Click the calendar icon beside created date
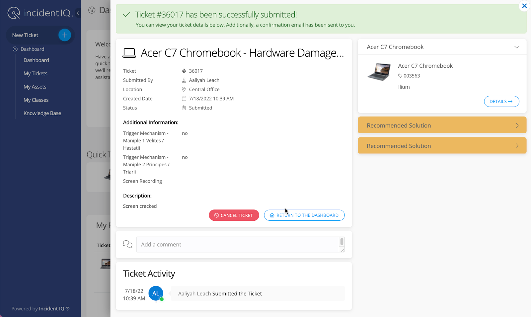 [x=184, y=99]
